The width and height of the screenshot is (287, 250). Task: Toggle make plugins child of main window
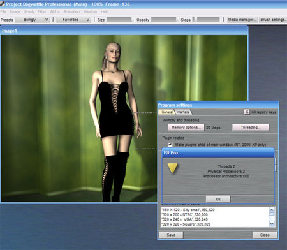(170, 145)
